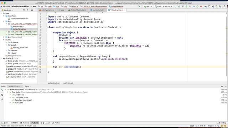The width and height of the screenshot is (228, 128).
Task: Expand the Run tasks step
Action: pos(10,103)
